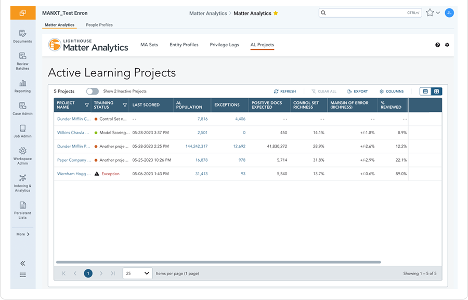Open the Matter Analytics tab
The height and width of the screenshot is (300, 468).
59,25
